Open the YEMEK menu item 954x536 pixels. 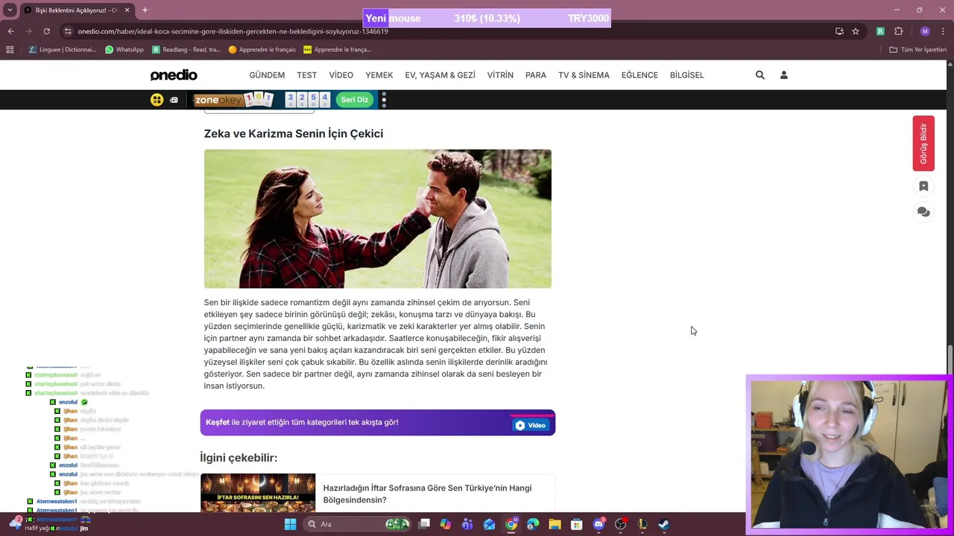pyautogui.click(x=379, y=75)
